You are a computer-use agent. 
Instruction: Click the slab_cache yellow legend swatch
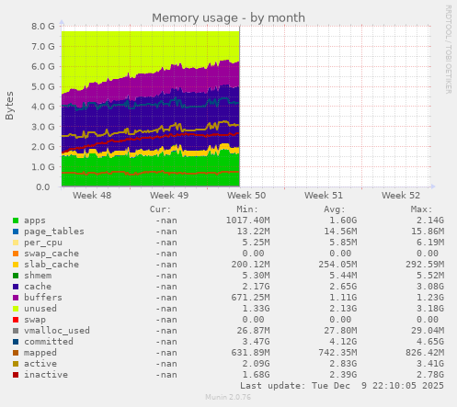click(16, 265)
